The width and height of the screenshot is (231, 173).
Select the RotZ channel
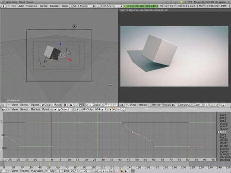click(223, 138)
